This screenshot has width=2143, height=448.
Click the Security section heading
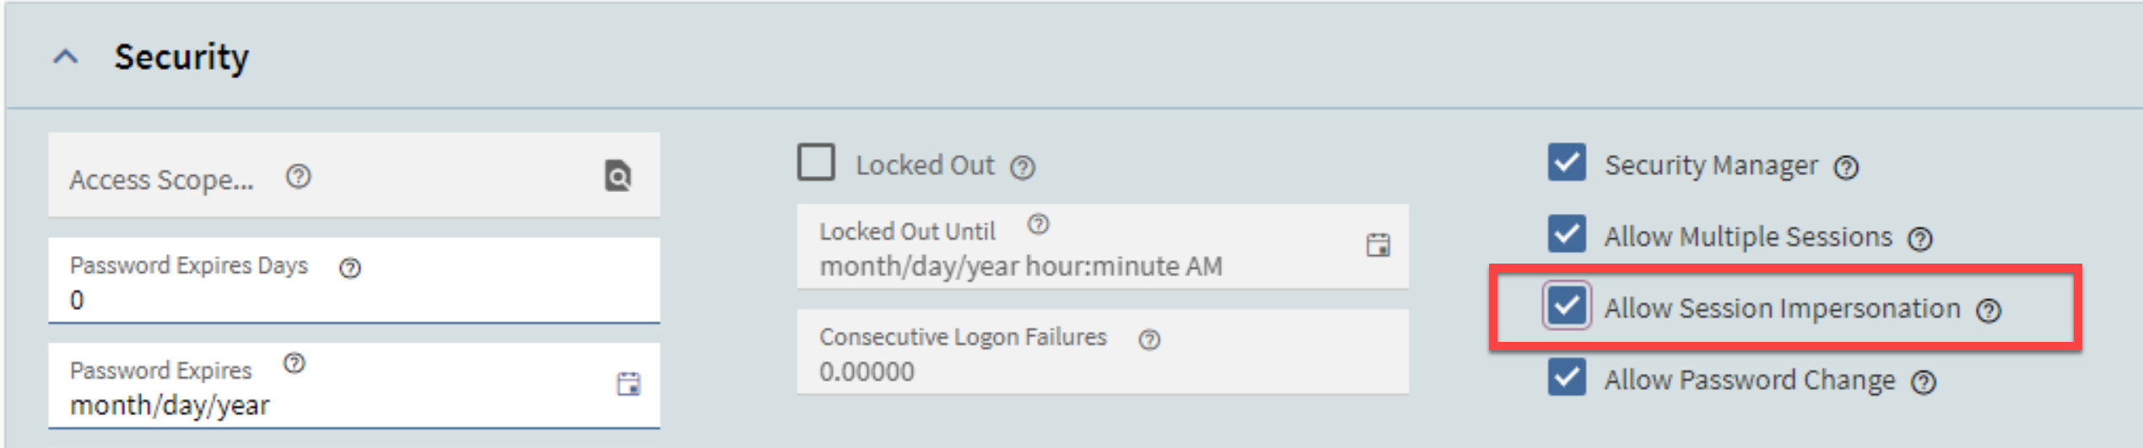pyautogui.click(x=181, y=57)
